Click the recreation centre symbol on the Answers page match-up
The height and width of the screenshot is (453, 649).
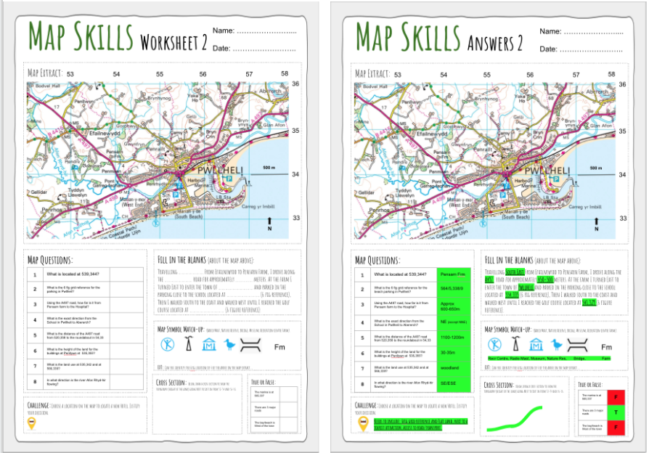pyautogui.click(x=494, y=345)
